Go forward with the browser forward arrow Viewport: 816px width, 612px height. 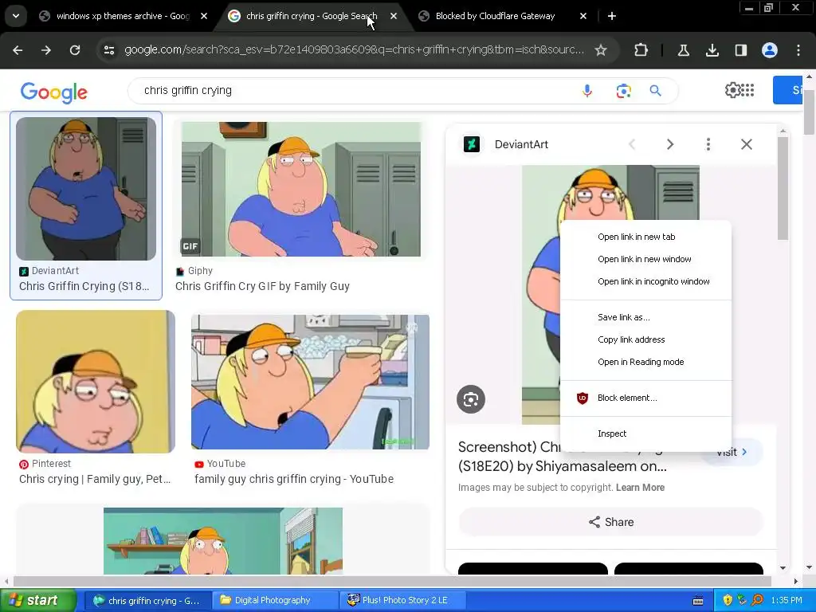(x=46, y=50)
